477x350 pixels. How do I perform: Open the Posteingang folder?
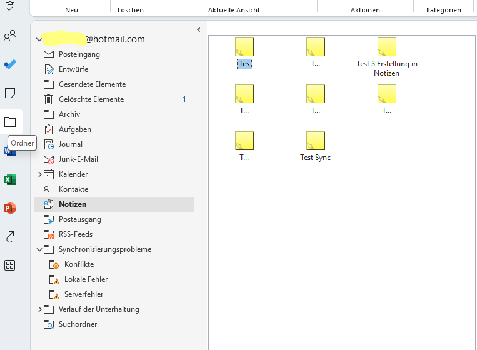79,54
